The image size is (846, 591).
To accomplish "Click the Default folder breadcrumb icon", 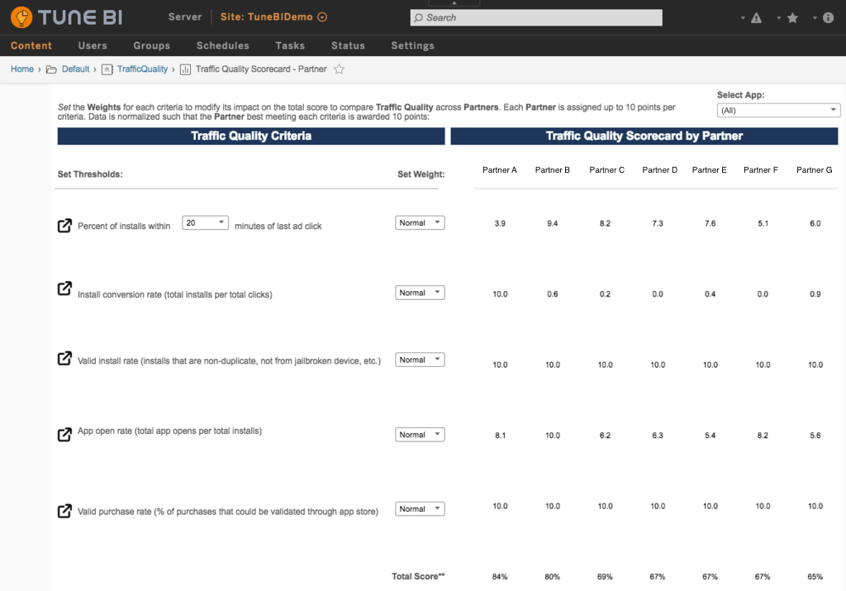I will (x=51, y=69).
